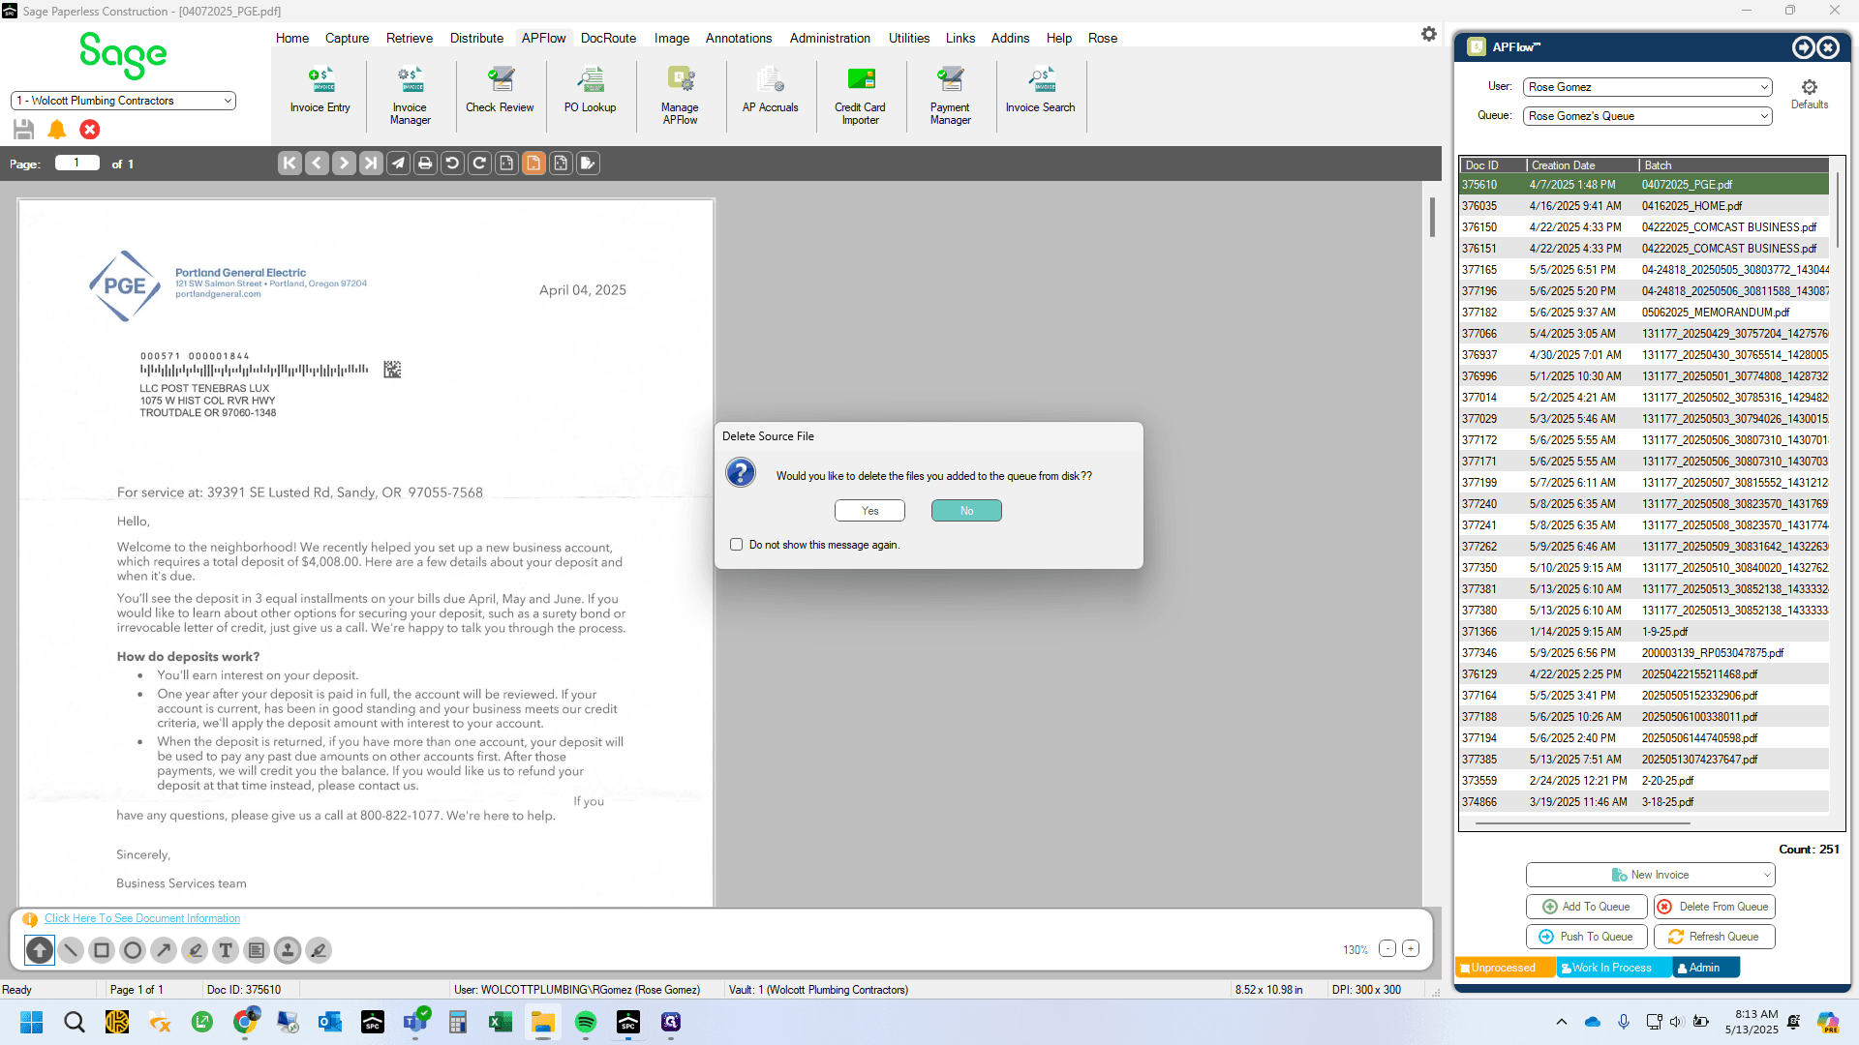Go to the first page

tap(290, 164)
